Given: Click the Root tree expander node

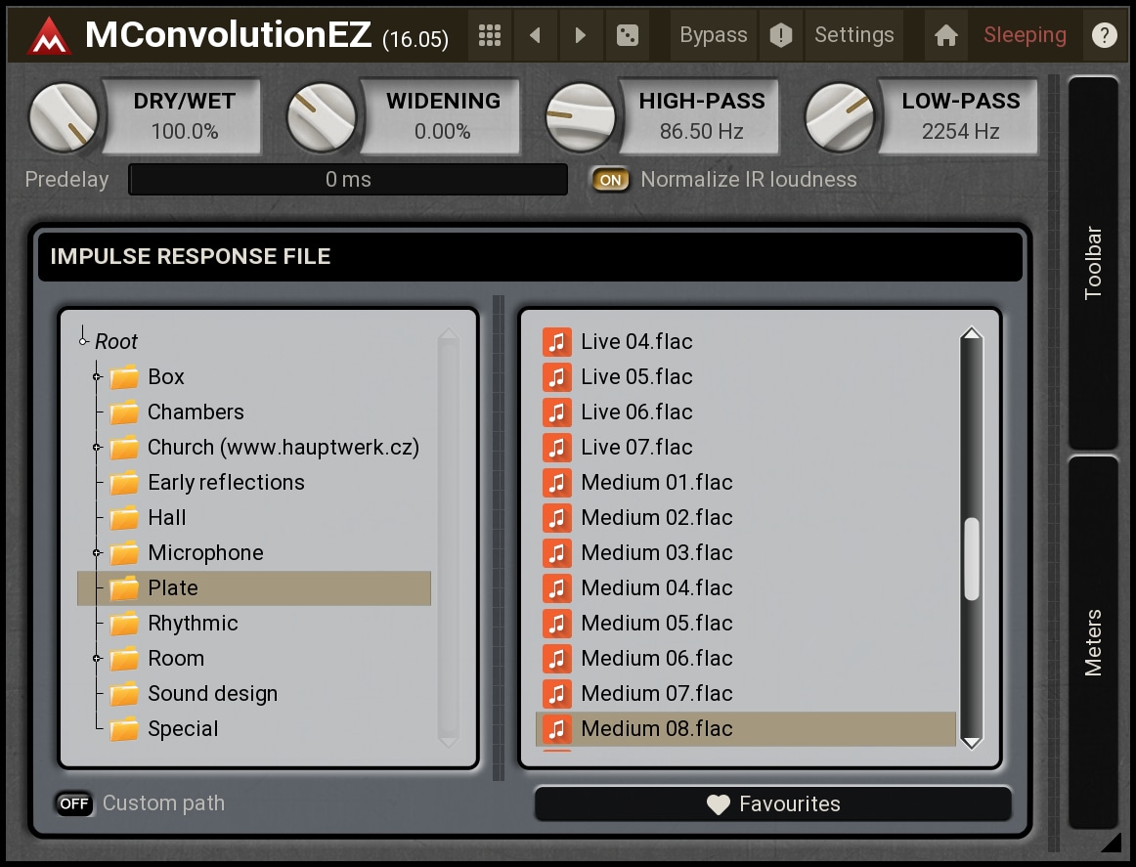Looking at the screenshot, I should 83,341.
